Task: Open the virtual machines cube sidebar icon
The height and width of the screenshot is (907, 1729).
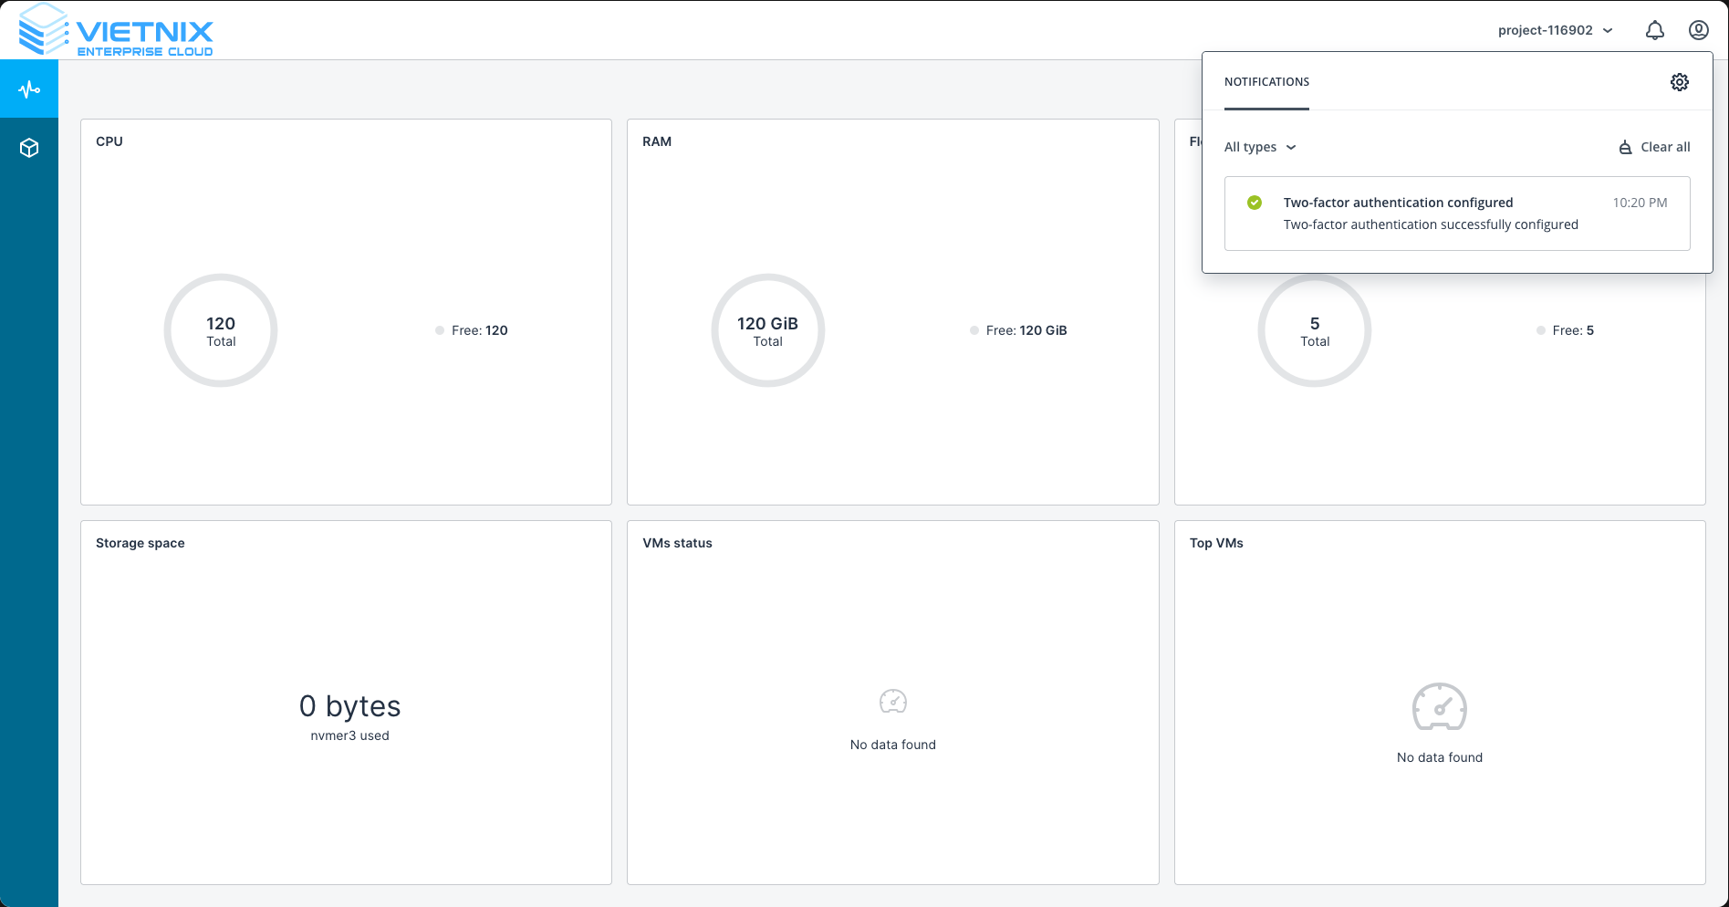Action: (29, 148)
